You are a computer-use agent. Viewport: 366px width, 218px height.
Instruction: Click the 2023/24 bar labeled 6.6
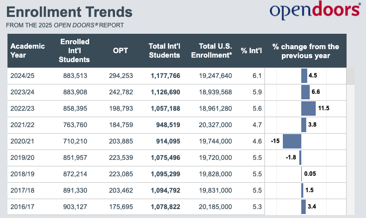[305, 92]
